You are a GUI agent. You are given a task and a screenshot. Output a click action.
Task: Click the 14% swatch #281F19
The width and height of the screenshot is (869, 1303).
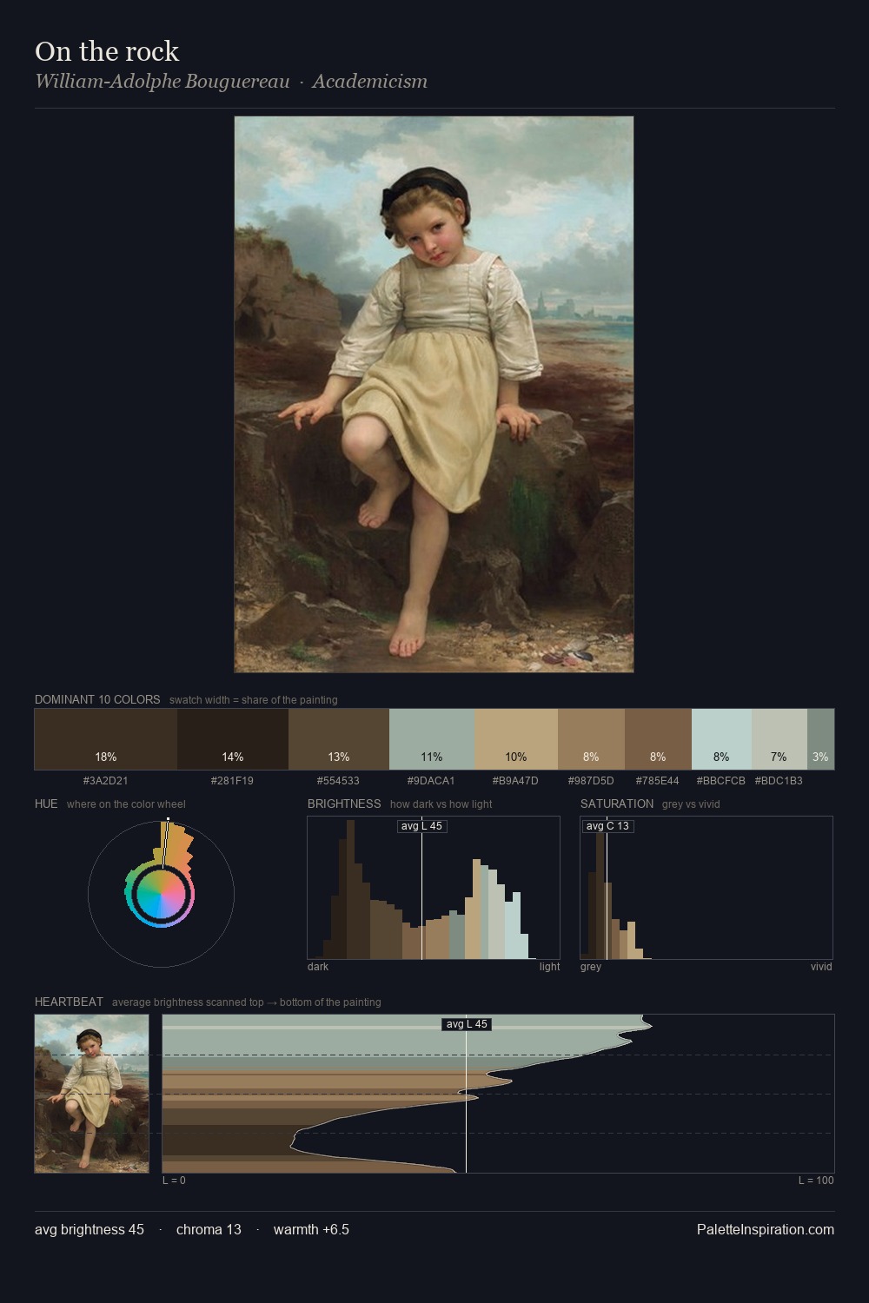pos(233,739)
